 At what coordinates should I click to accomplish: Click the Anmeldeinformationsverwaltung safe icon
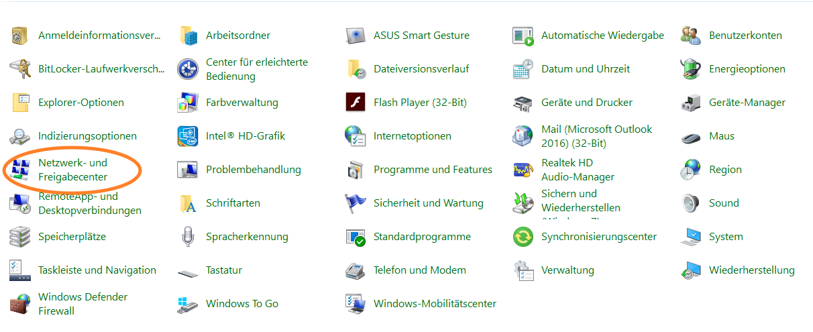pyautogui.click(x=20, y=36)
